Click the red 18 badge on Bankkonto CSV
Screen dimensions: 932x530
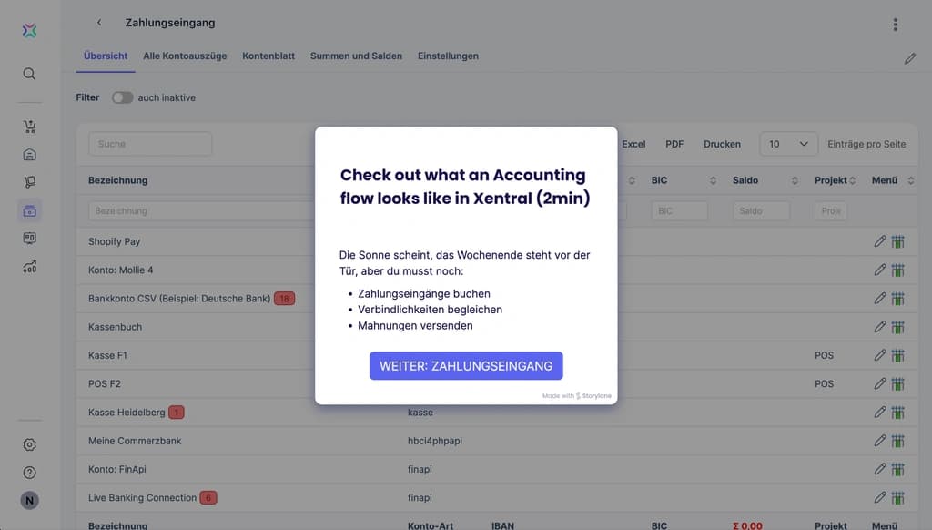[x=284, y=299]
